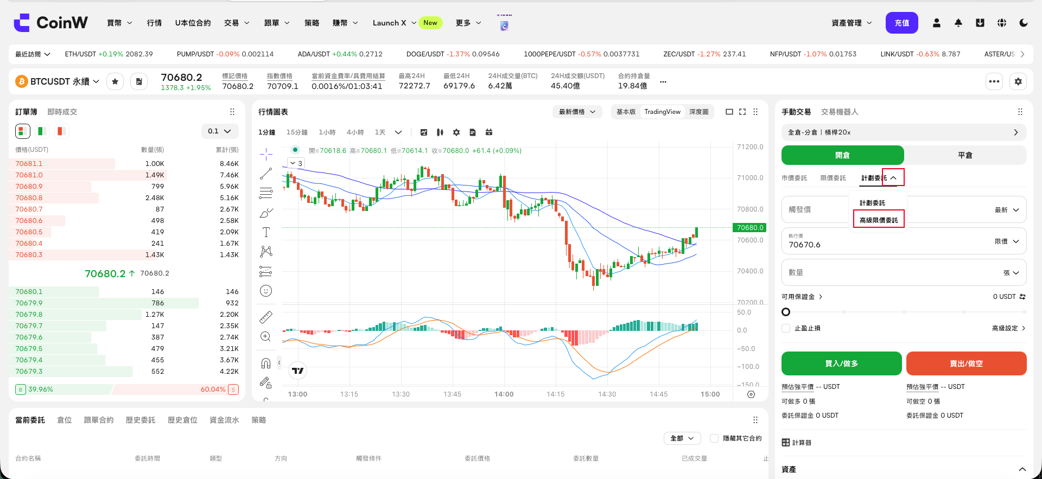1042x479 pixels.
Task: Open the recently visited dropdown
Action: 33,54
